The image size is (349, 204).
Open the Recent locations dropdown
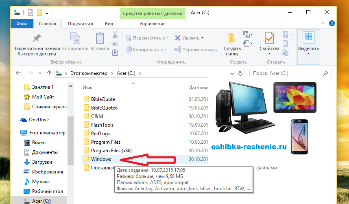[x=40, y=73]
